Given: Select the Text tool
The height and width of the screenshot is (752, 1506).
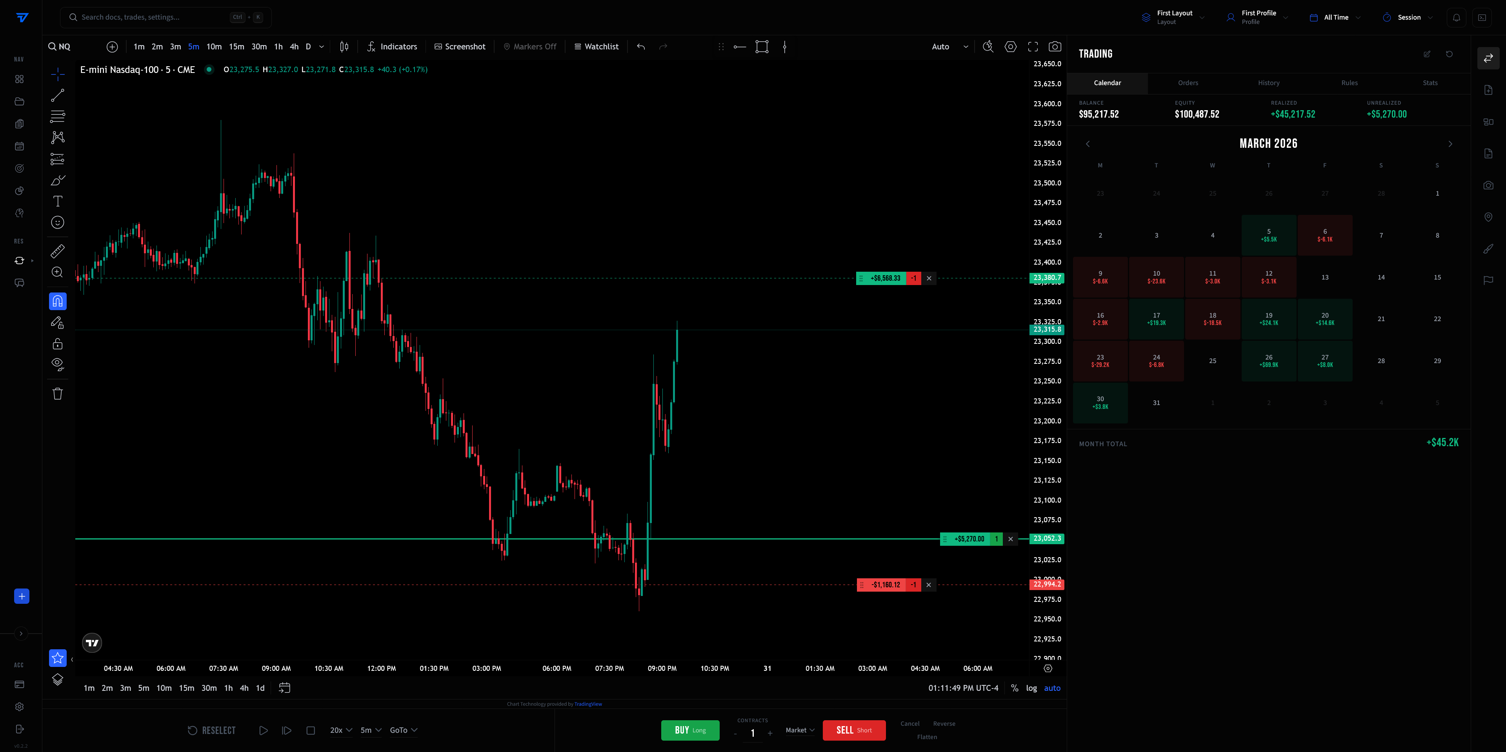Looking at the screenshot, I should [57, 201].
